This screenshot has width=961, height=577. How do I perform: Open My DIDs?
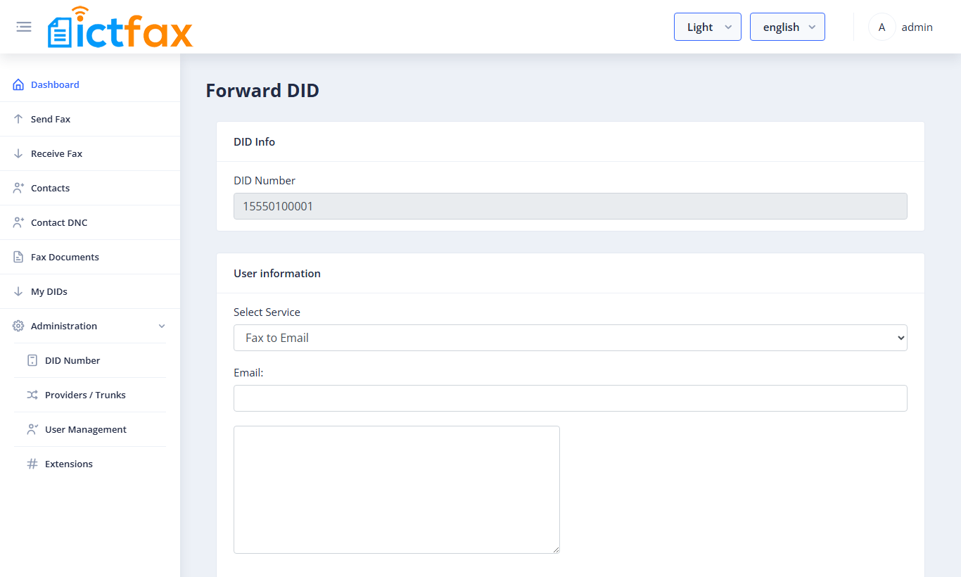pos(49,291)
